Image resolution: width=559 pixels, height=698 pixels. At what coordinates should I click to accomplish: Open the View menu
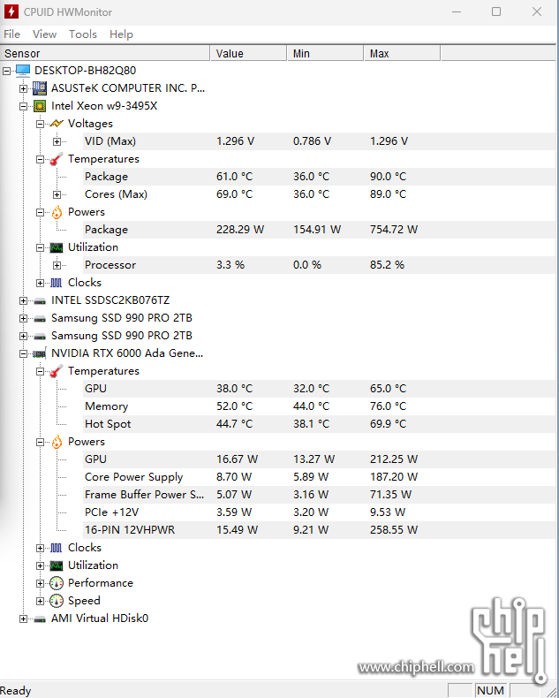(44, 34)
